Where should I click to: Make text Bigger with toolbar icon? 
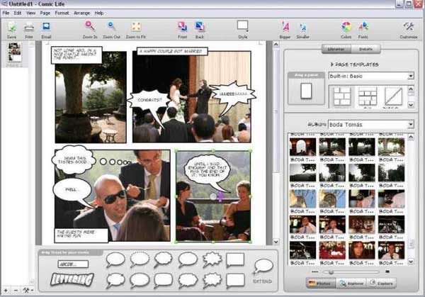coord(285,27)
